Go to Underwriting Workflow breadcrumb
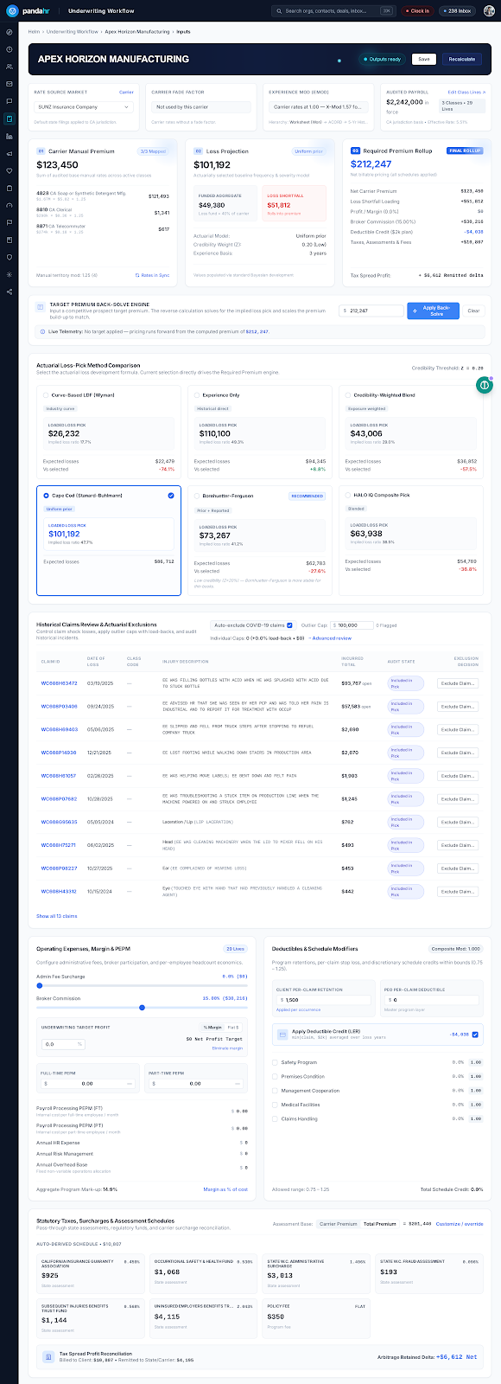 click(x=73, y=31)
